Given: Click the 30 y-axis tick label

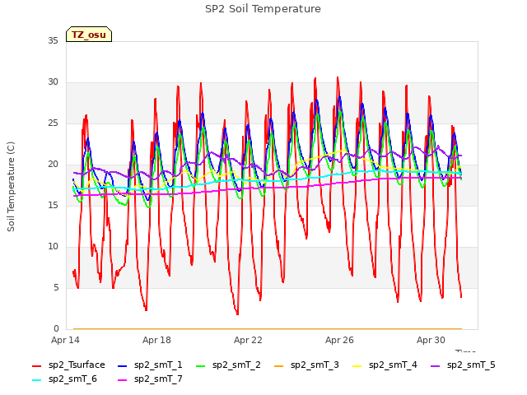Looking at the screenshot, I should (x=53, y=82).
